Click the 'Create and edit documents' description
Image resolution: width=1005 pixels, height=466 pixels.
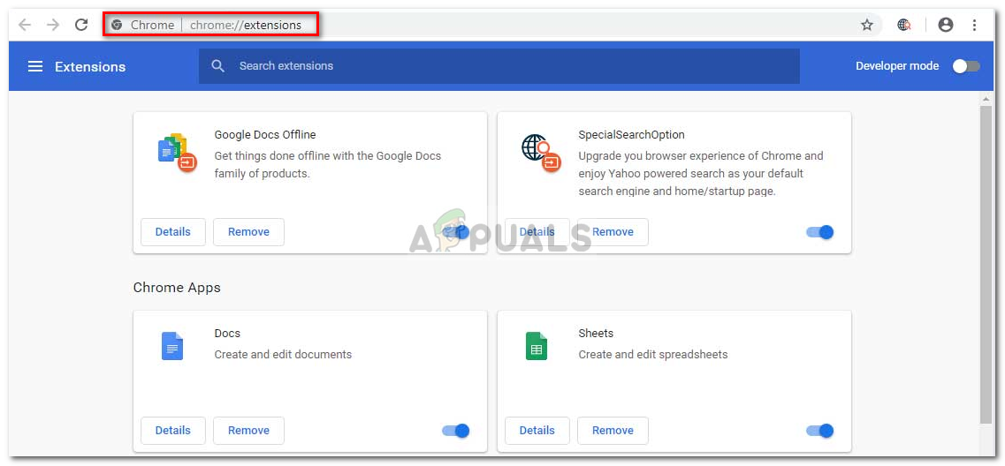(283, 354)
